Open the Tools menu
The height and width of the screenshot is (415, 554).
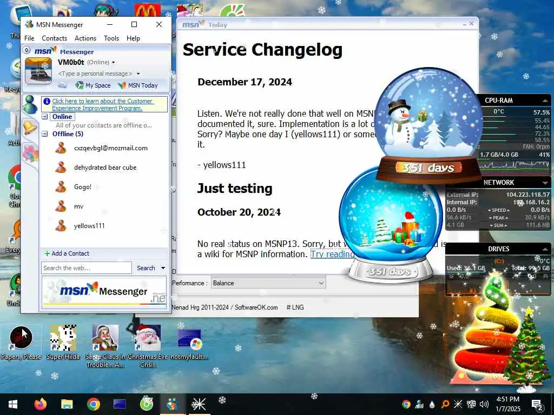click(111, 38)
